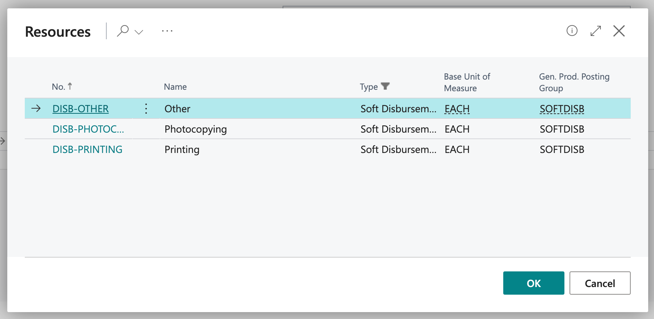Click EACH in the Printing row
654x319 pixels.
pyautogui.click(x=457, y=149)
